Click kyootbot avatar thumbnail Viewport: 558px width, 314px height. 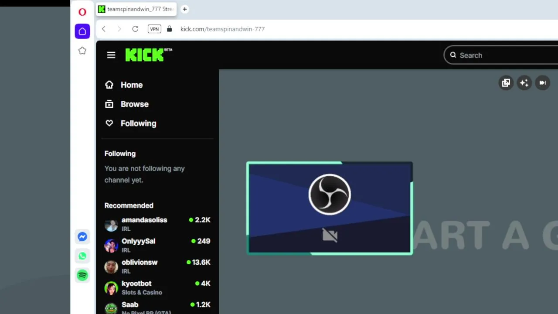111,288
